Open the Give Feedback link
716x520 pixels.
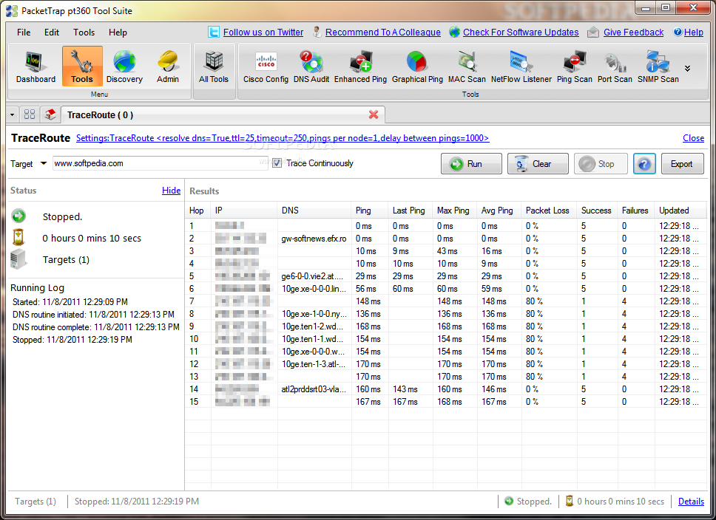coord(633,32)
